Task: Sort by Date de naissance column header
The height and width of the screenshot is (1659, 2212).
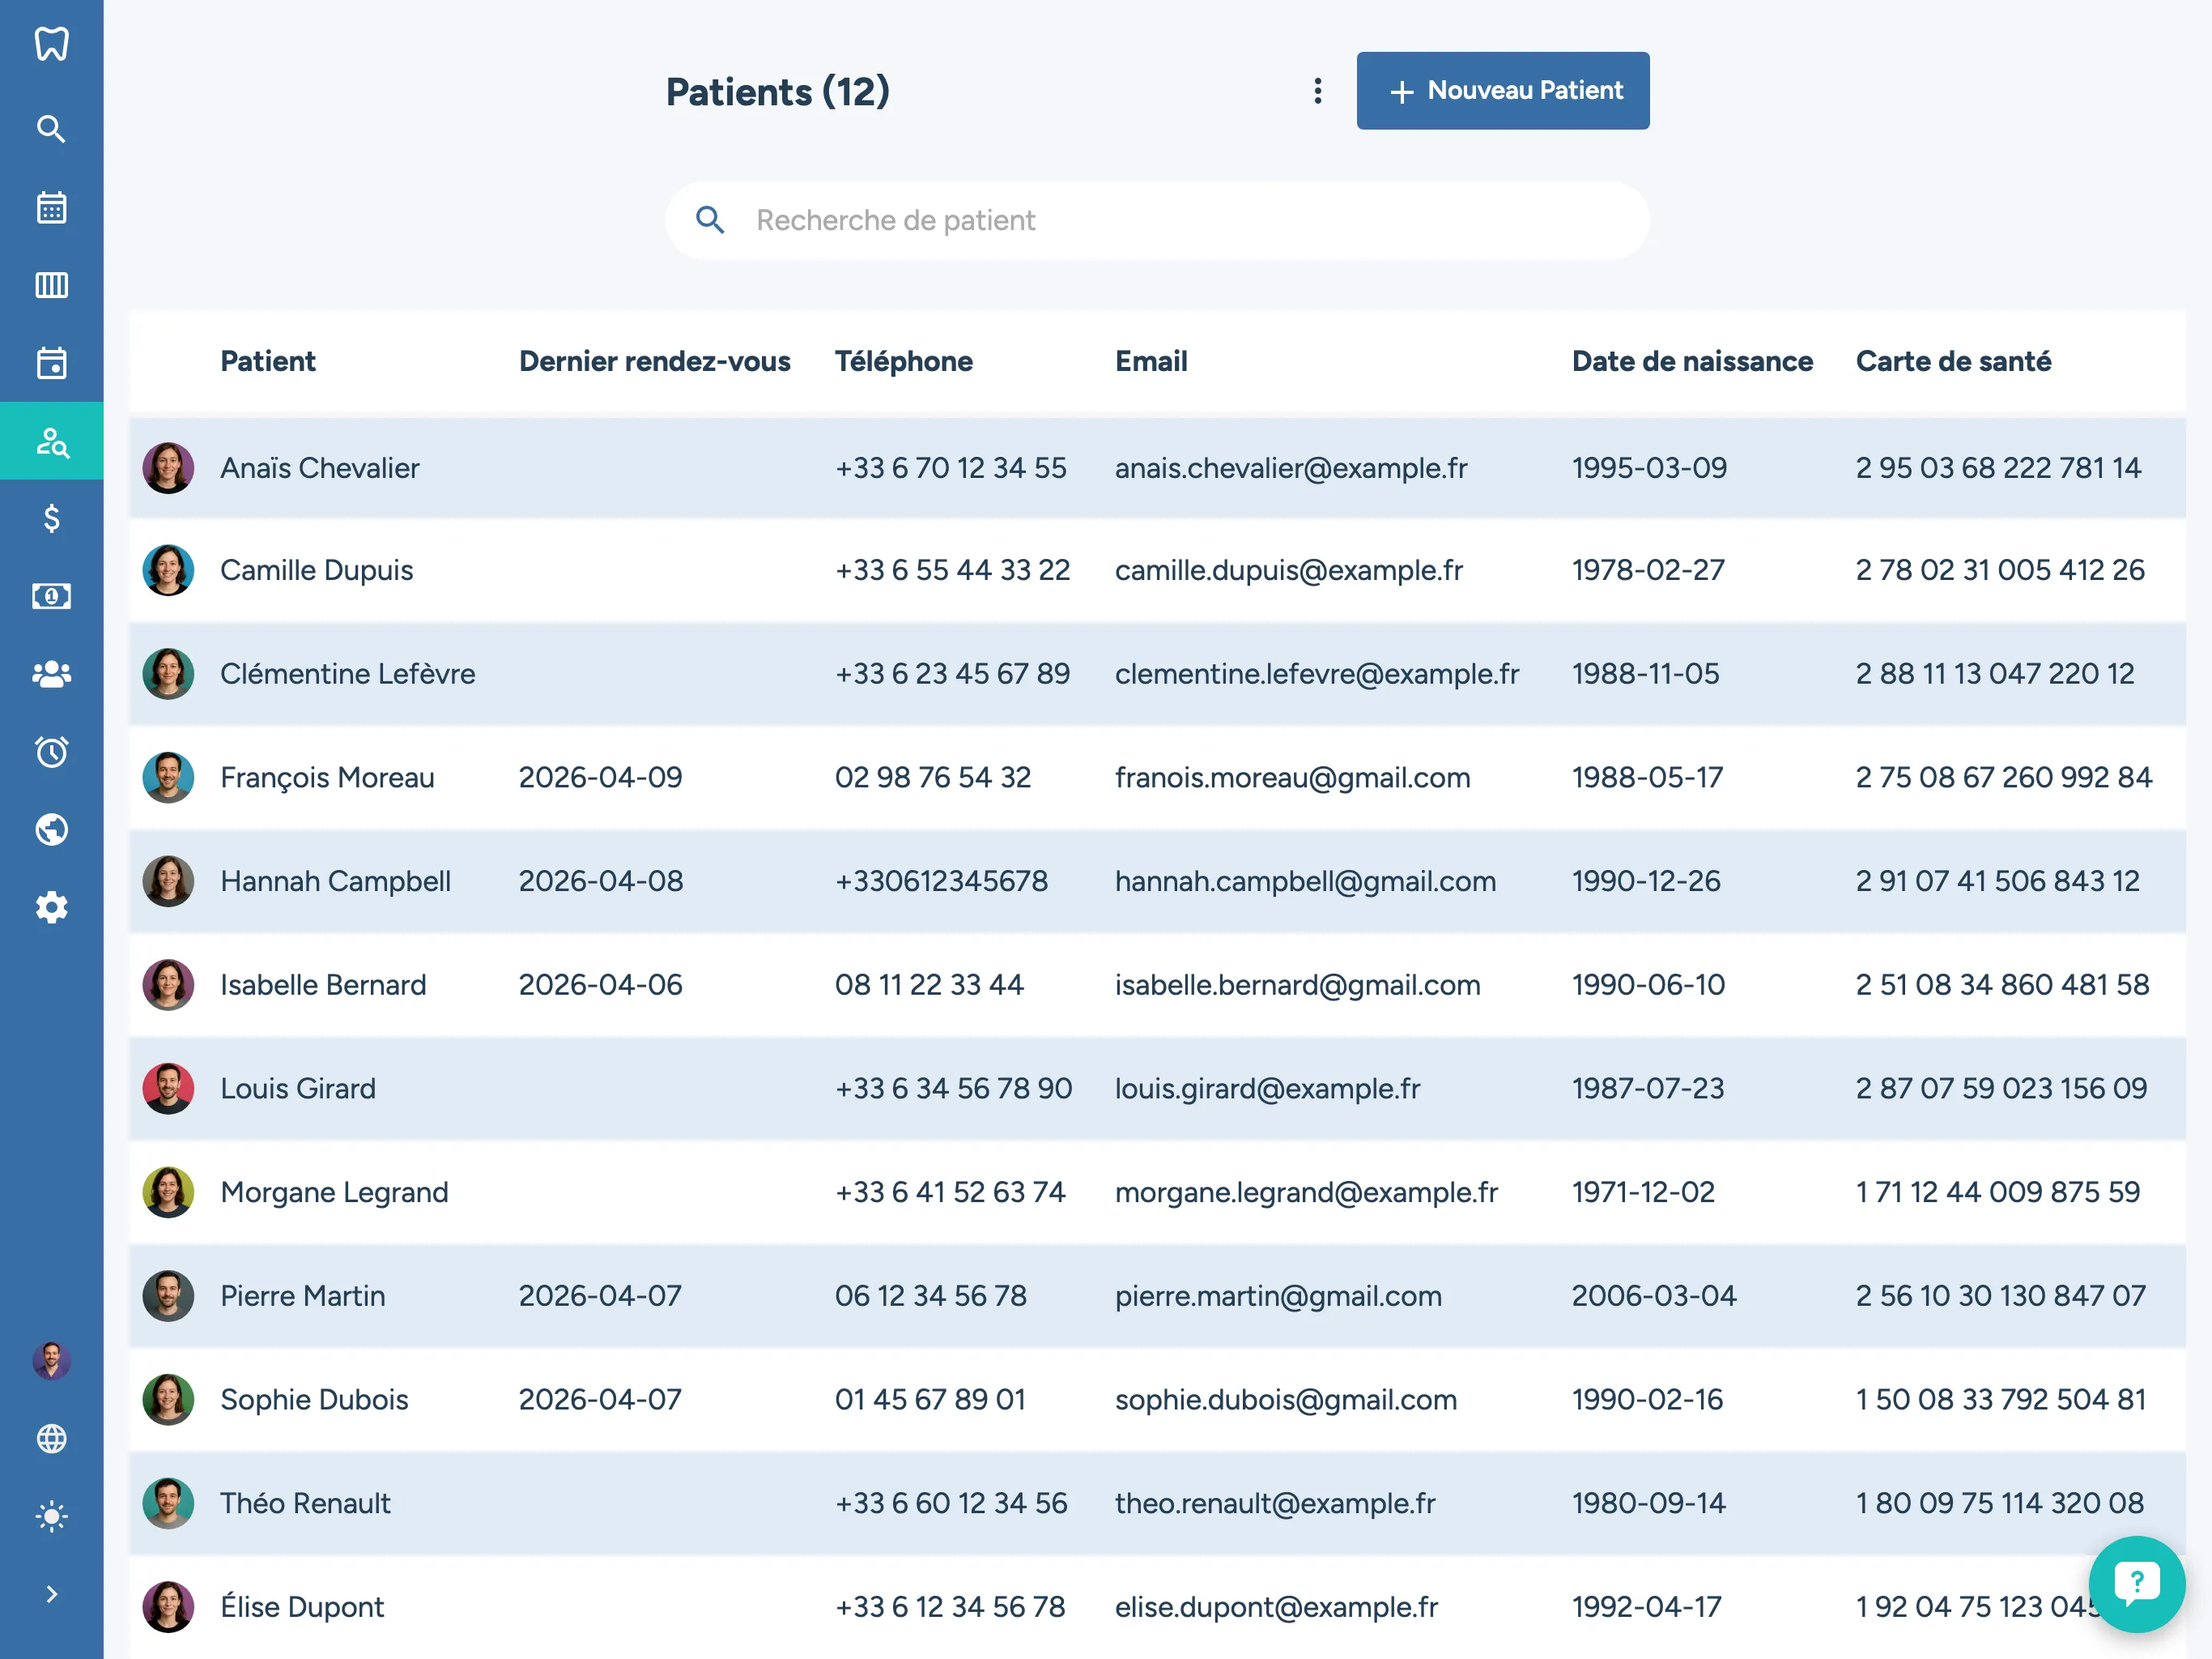Action: pos(1691,361)
